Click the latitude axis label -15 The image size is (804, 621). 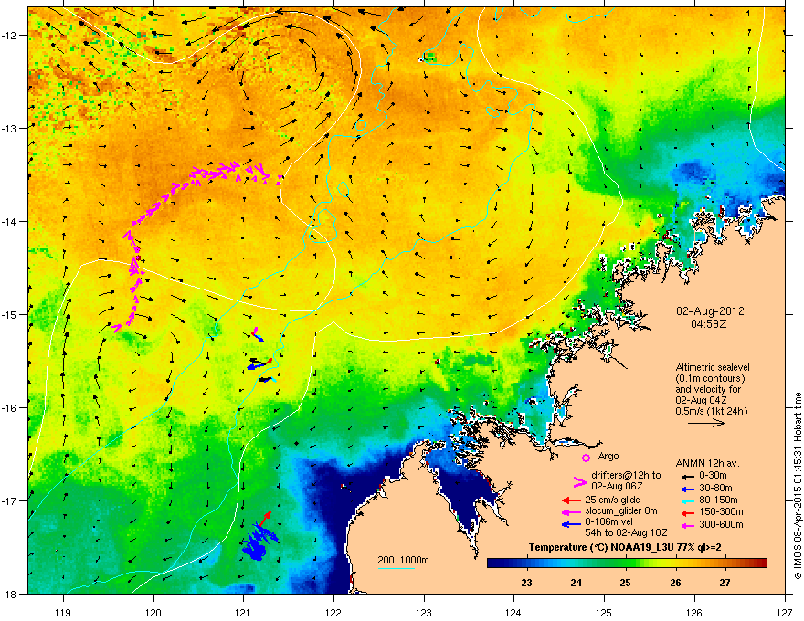[x=10, y=314]
